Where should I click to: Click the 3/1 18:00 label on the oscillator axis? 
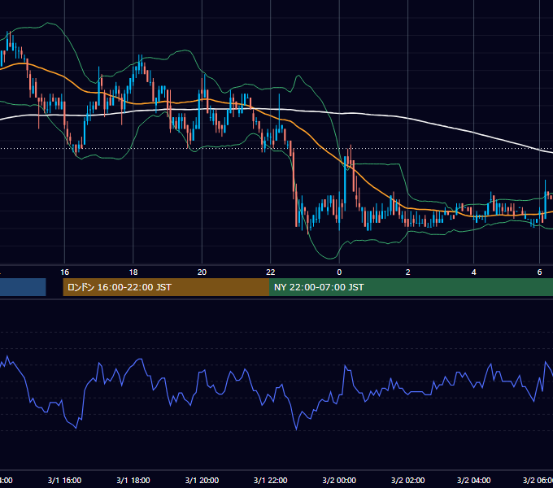click(133, 480)
